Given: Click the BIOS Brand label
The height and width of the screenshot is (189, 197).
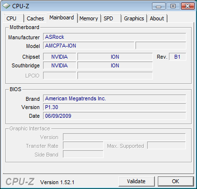Looking at the screenshot, I should point(32,99).
